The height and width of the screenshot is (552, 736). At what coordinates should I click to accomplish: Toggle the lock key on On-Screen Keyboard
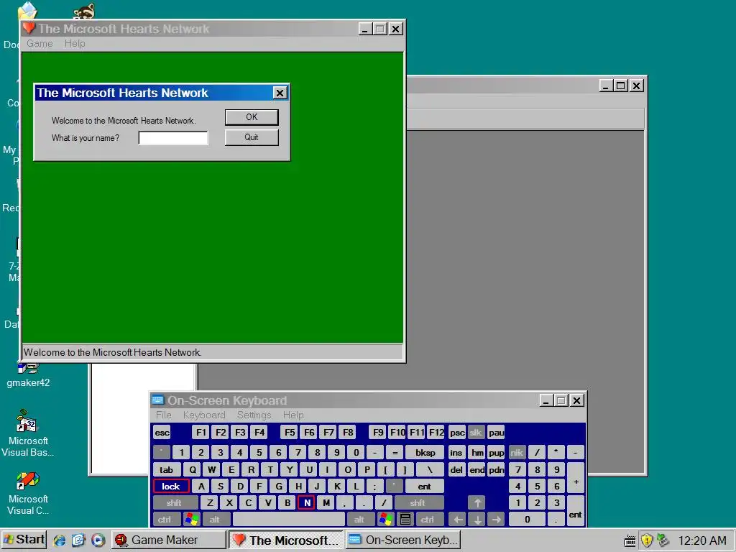click(x=171, y=487)
